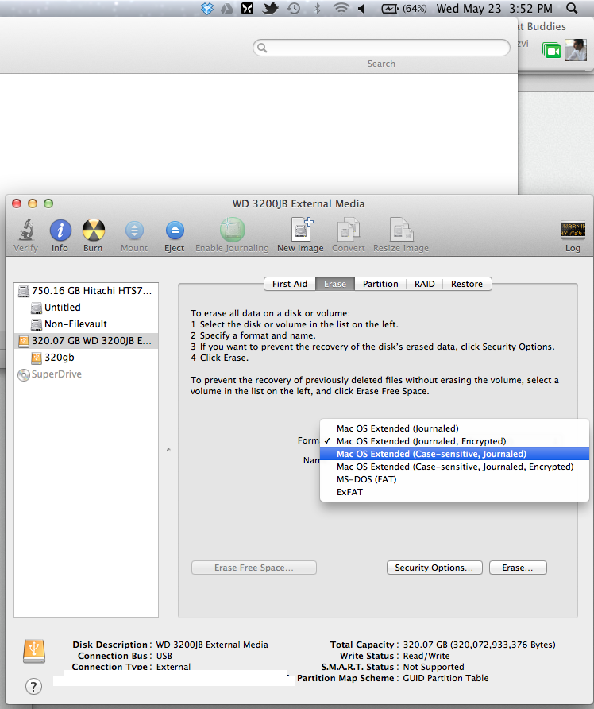This screenshot has width=594, height=709.
Task: Open battery status showing 64%
Action: pyautogui.click(x=404, y=8)
